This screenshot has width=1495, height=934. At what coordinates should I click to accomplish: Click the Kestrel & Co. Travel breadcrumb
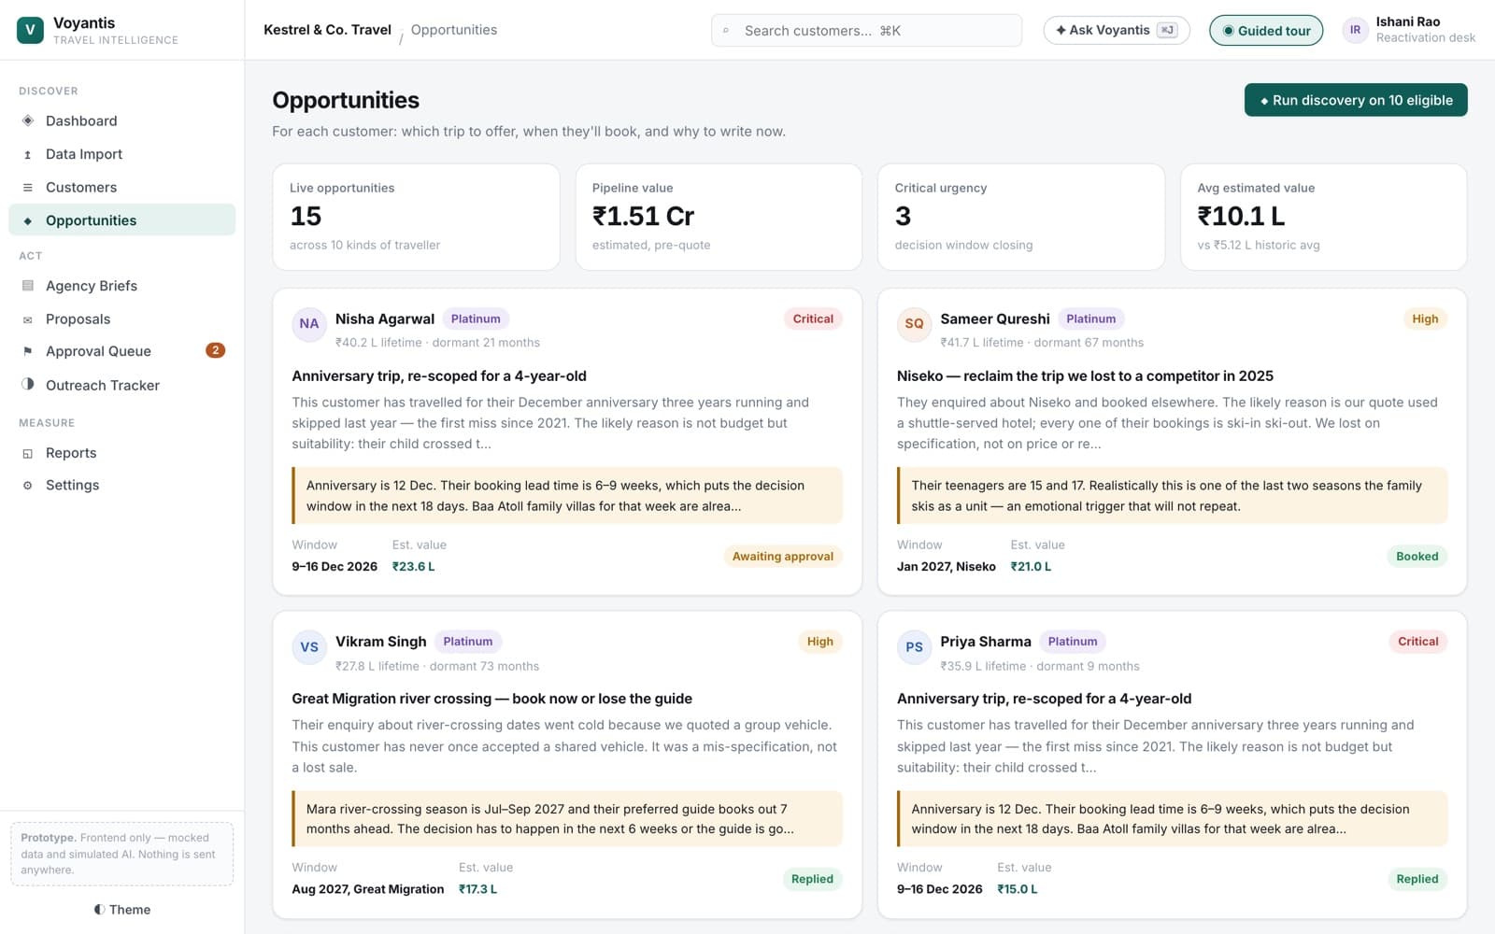point(327,30)
